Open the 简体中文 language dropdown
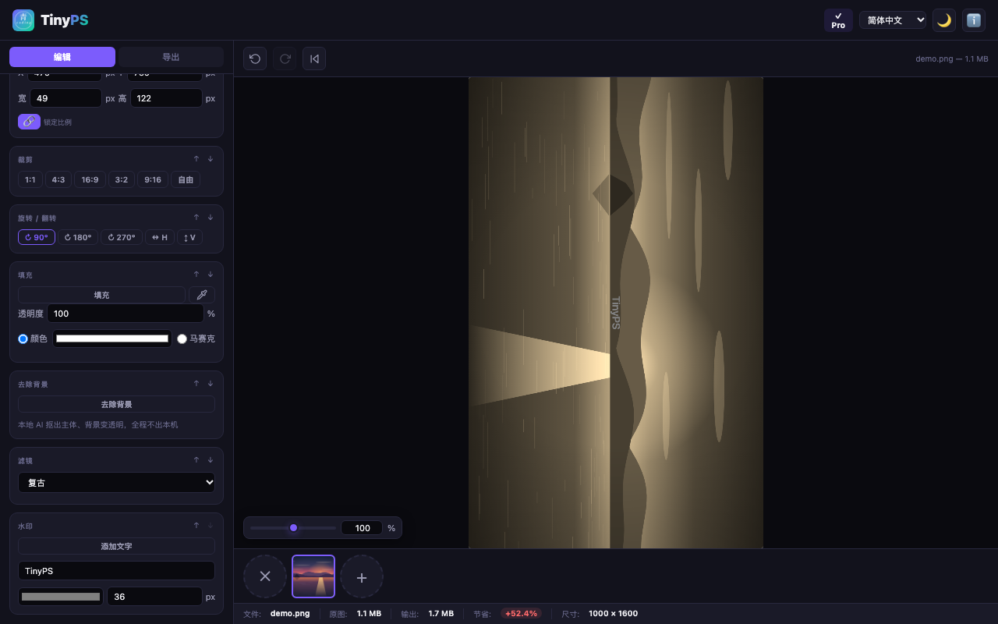Image resolution: width=998 pixels, height=624 pixels. click(893, 20)
